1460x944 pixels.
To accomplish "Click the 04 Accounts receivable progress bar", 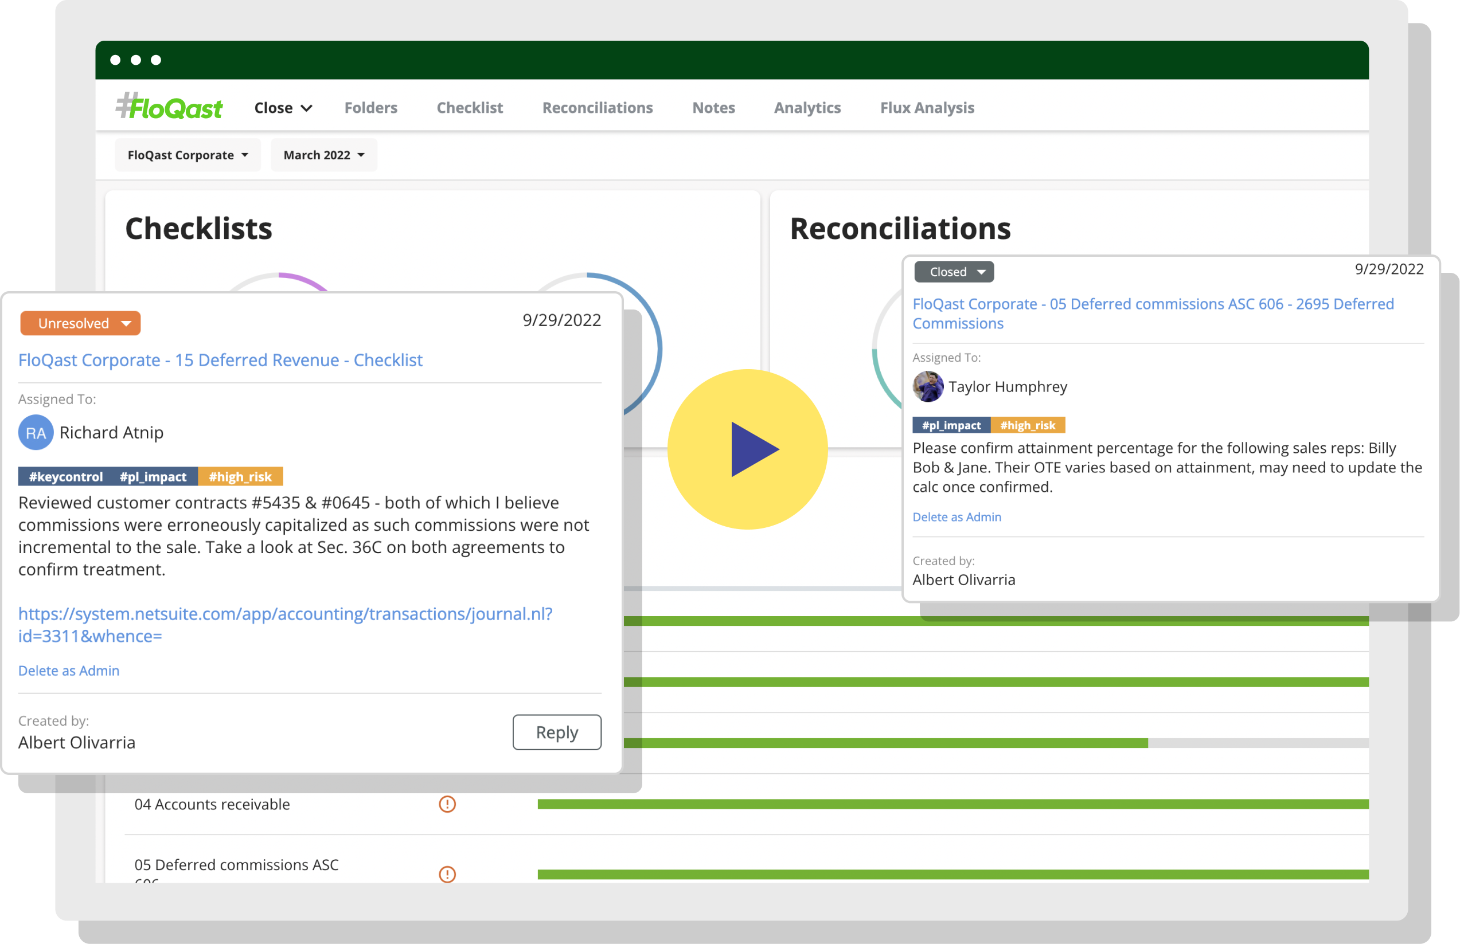I will [953, 804].
